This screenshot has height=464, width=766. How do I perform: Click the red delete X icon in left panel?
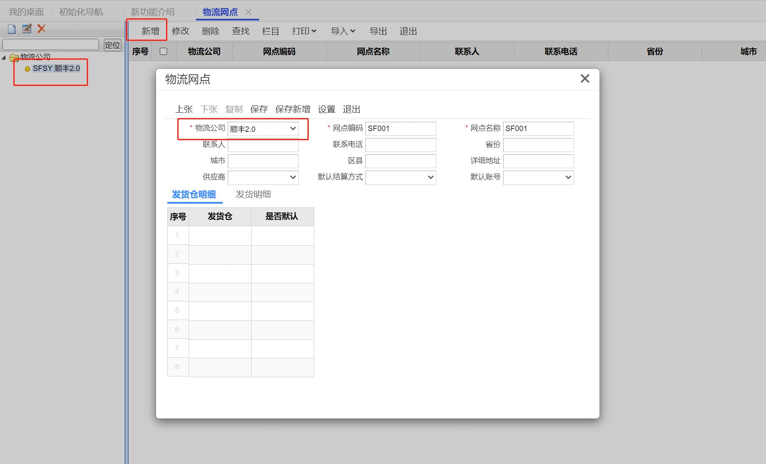pos(41,29)
